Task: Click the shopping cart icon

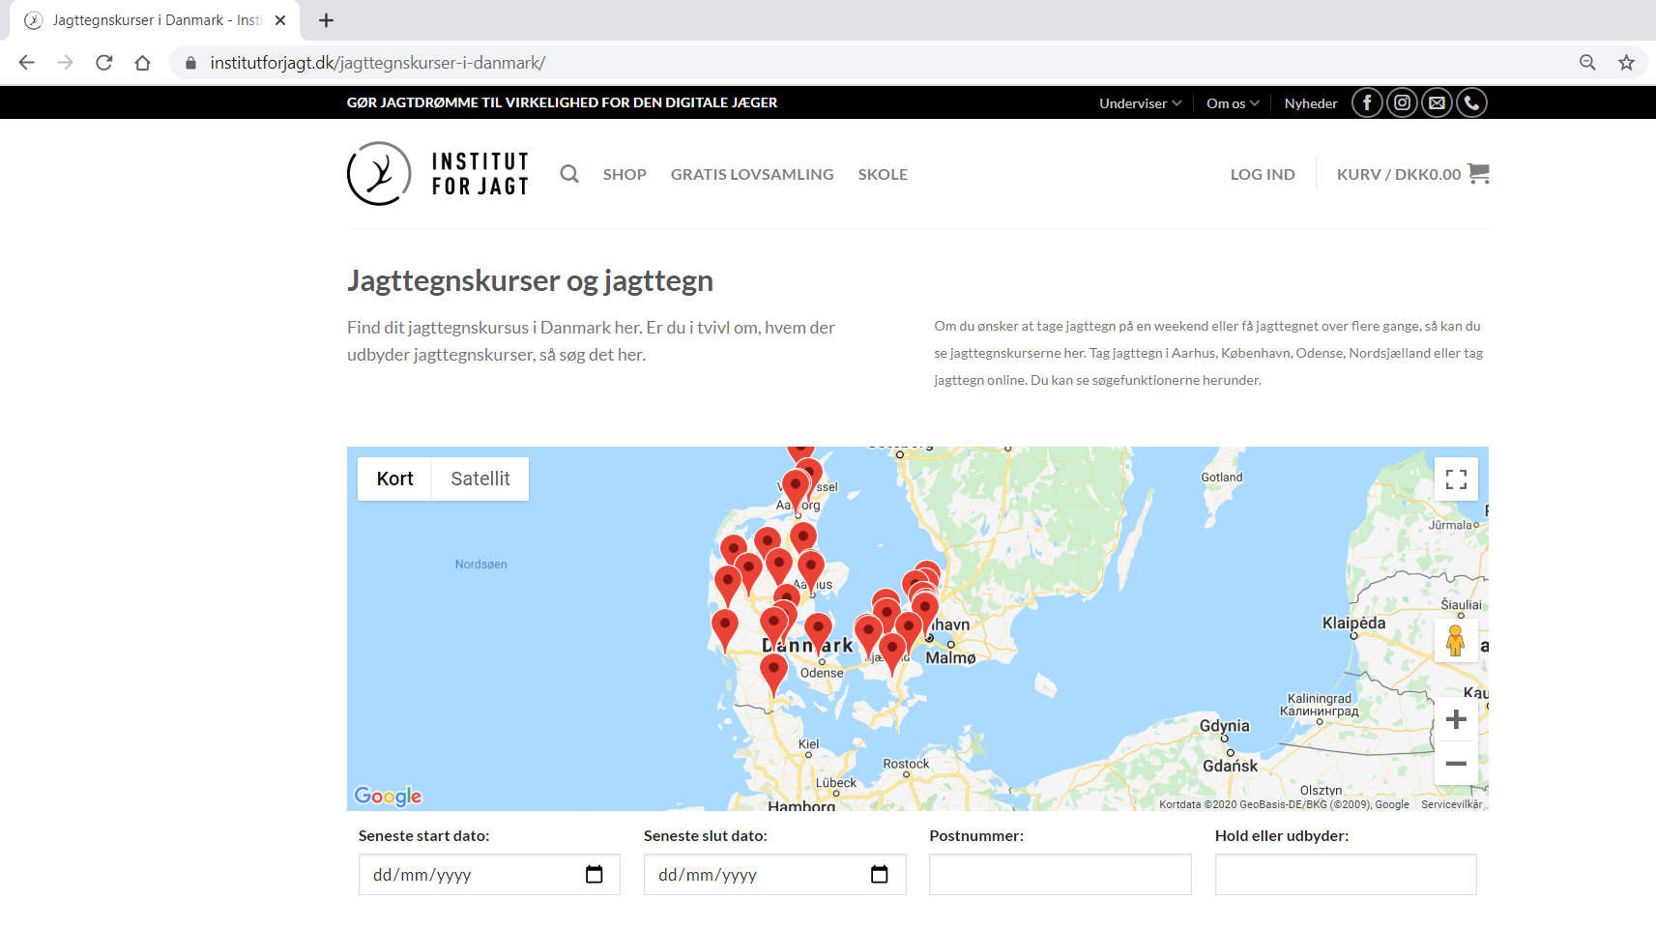Action: (x=1478, y=174)
